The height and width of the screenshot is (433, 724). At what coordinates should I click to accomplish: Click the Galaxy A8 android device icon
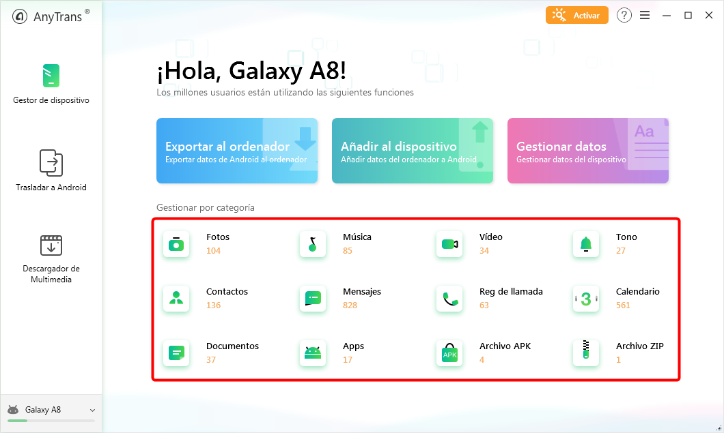[14, 410]
